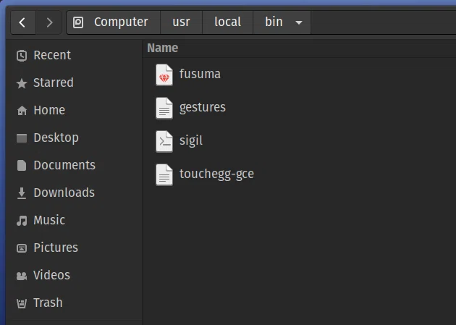This screenshot has width=456, height=325.
Task: Open Desktop in the sidebar
Action: pos(74,138)
